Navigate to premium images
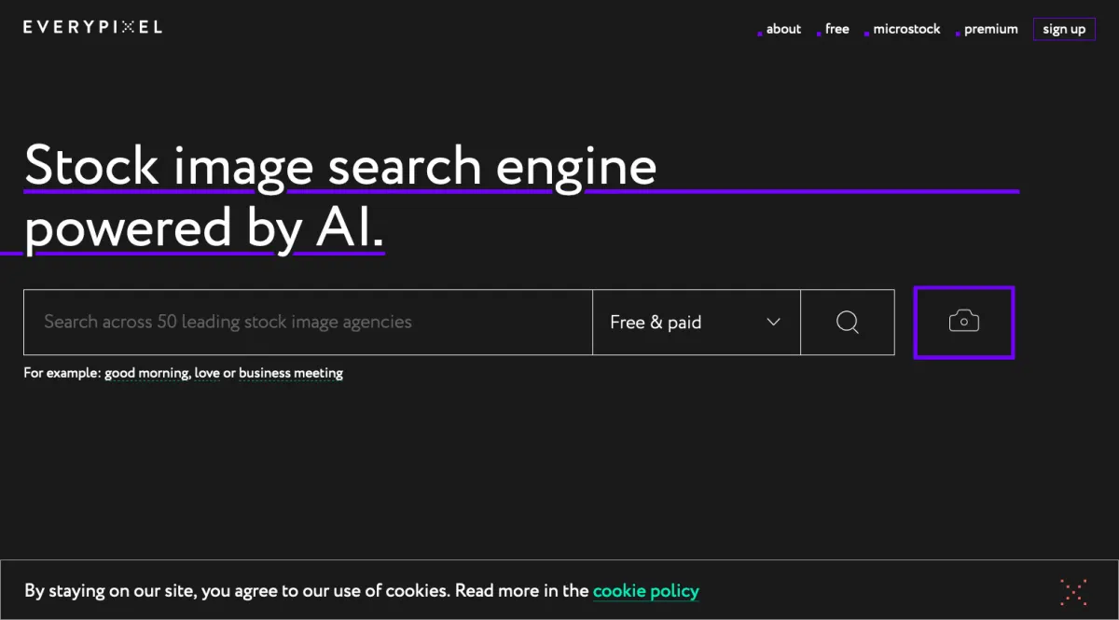The image size is (1119, 620). point(990,29)
